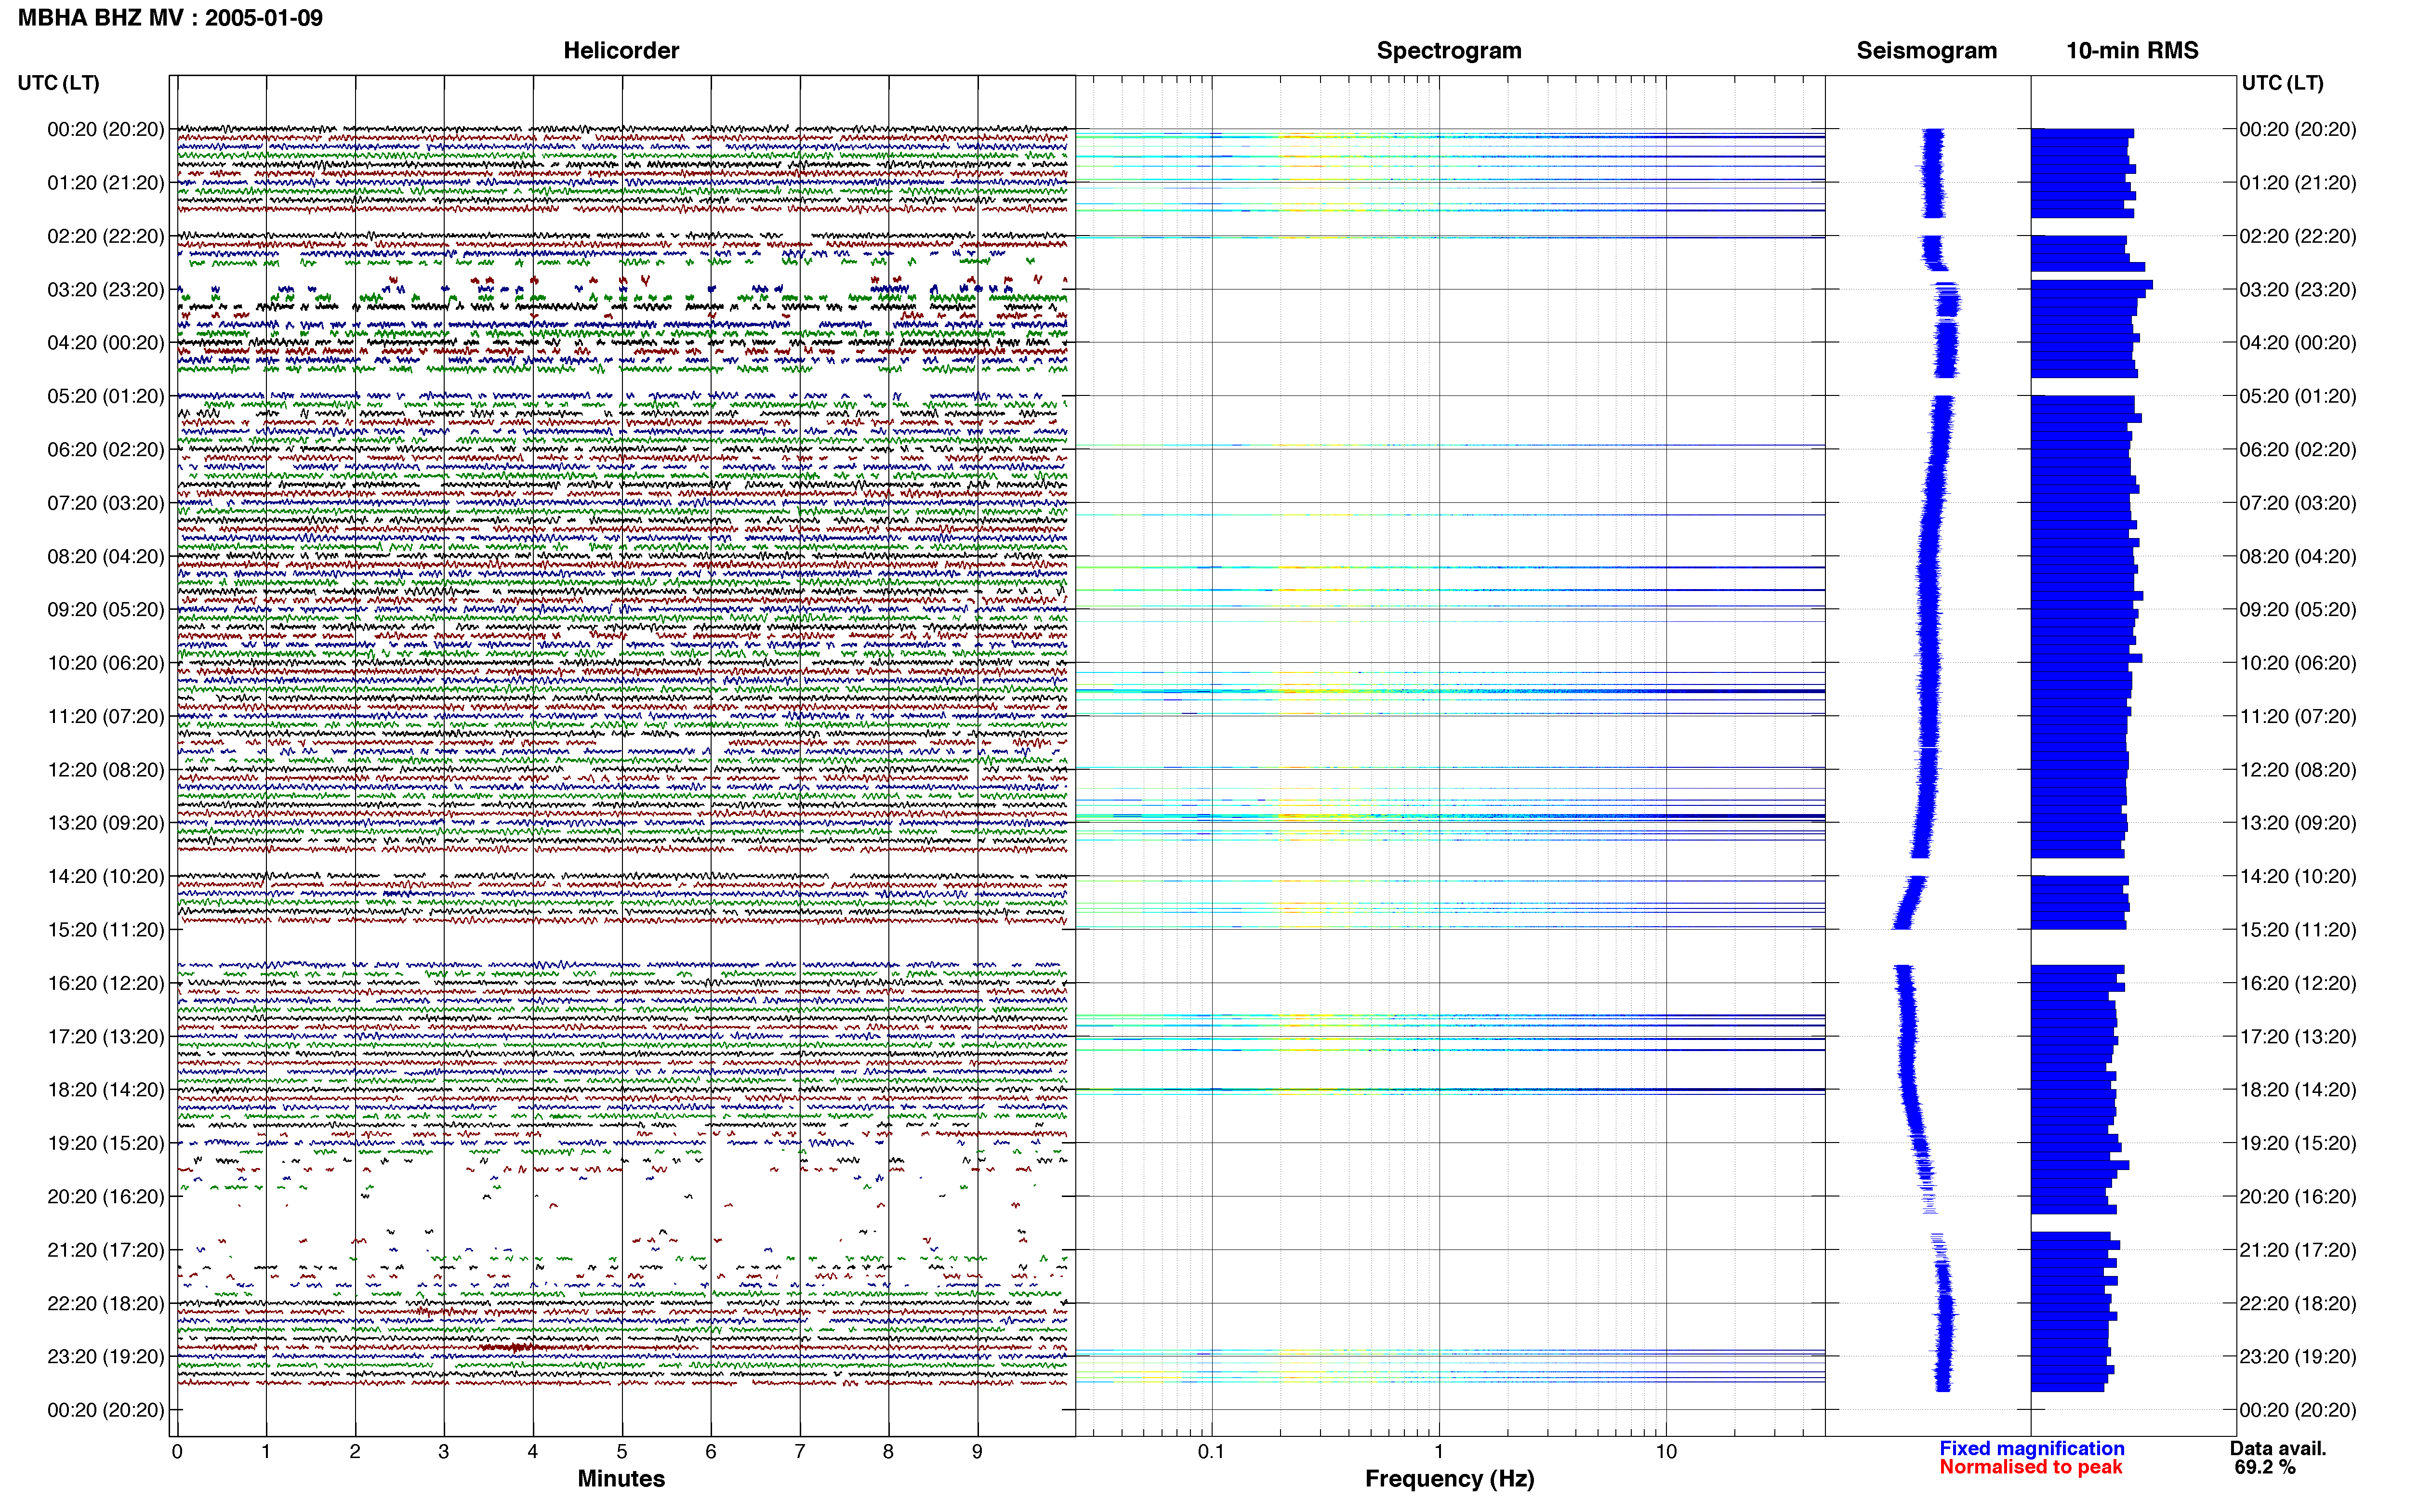This screenshot has height=1512, width=2418.
Task: Click left time label '08:20 (04:20)'
Action: pyautogui.click(x=105, y=556)
